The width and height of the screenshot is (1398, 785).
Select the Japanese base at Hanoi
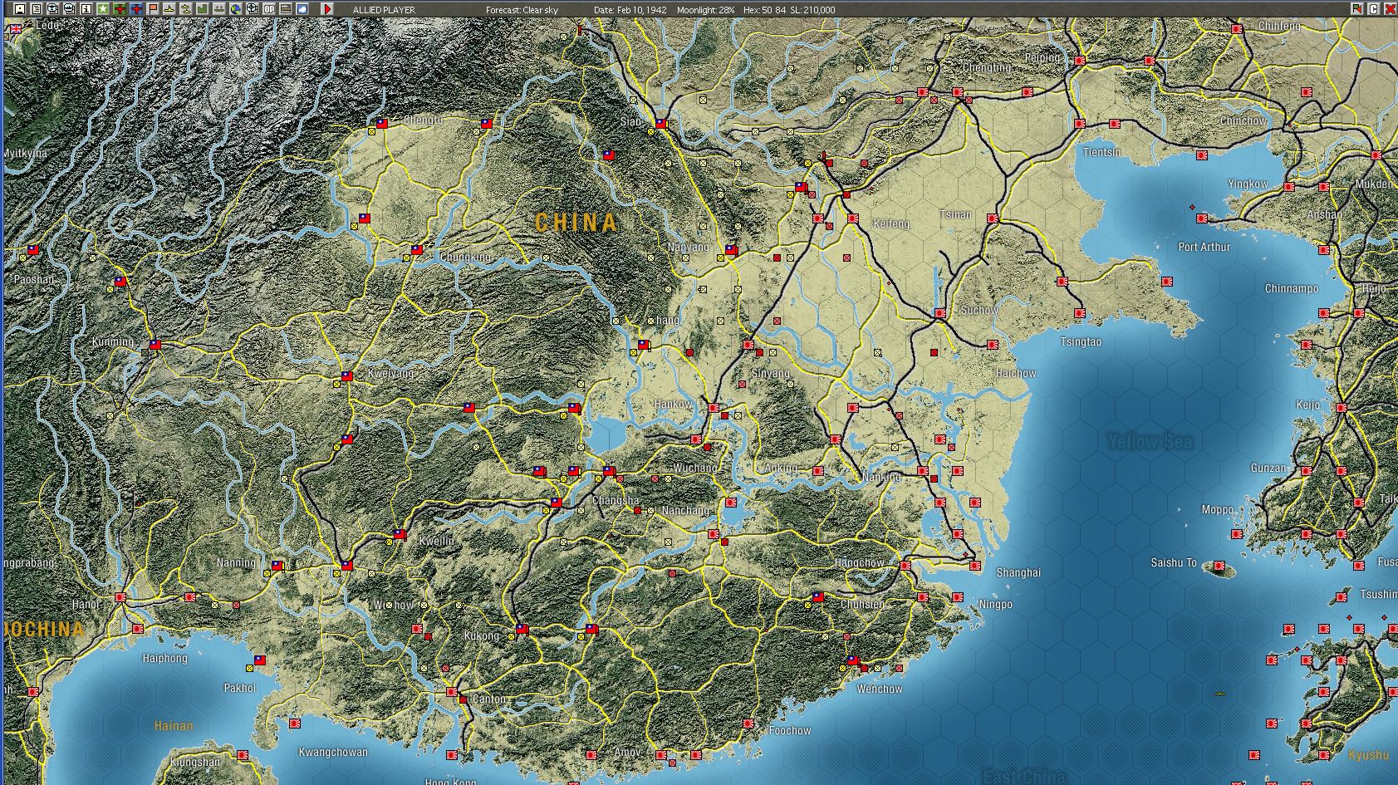[120, 597]
